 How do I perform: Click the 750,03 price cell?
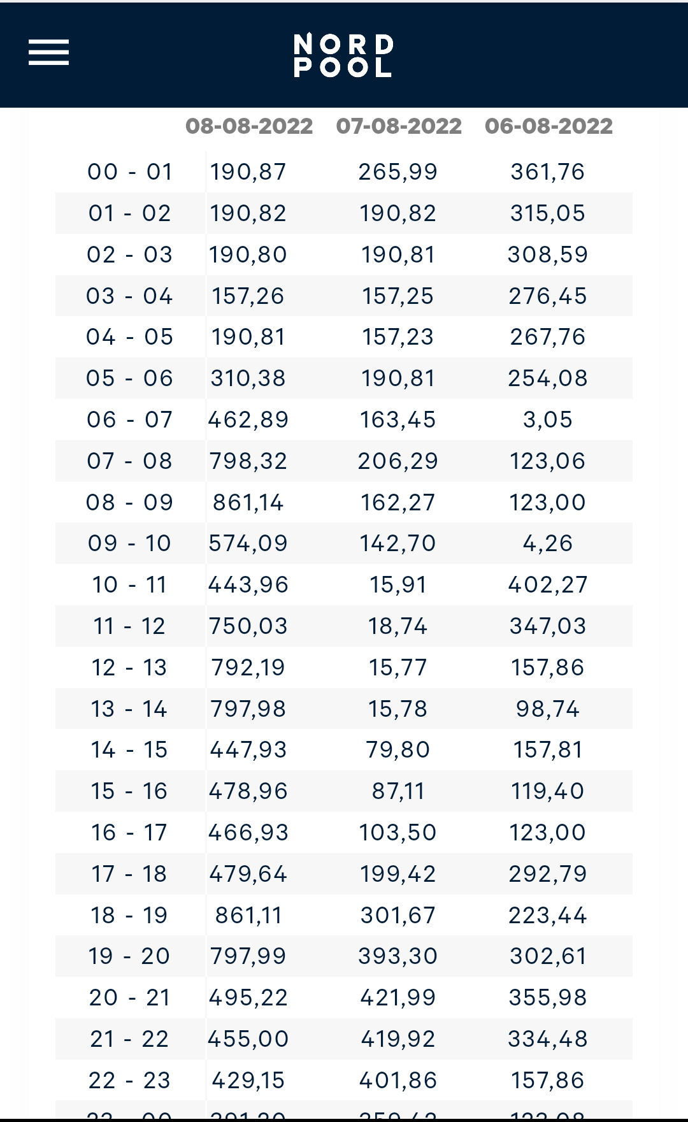[248, 626]
